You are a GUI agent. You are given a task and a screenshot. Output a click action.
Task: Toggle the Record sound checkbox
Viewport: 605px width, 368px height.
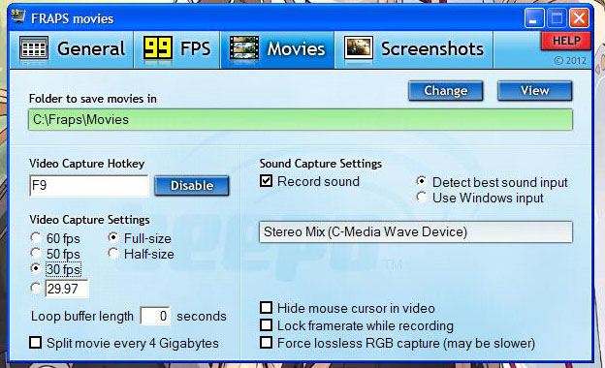(x=267, y=181)
